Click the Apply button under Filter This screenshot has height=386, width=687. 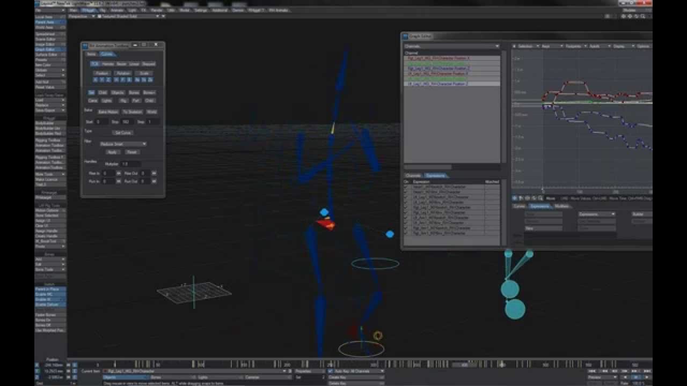tap(112, 152)
